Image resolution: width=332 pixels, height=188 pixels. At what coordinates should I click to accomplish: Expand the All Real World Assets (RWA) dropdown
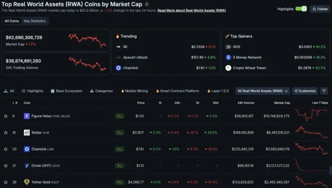click(x=263, y=91)
